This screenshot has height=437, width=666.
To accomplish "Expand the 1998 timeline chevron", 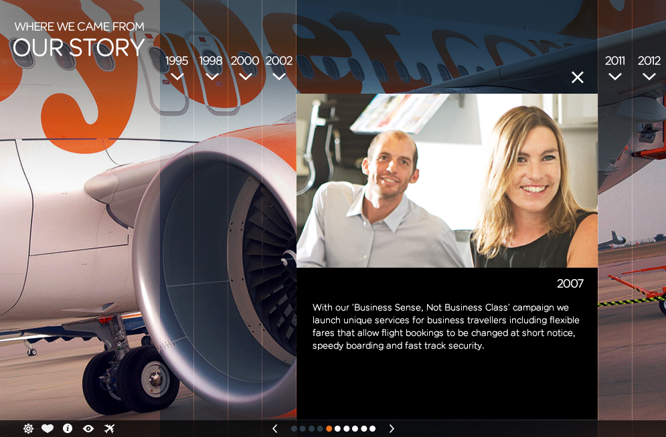I will (x=212, y=76).
